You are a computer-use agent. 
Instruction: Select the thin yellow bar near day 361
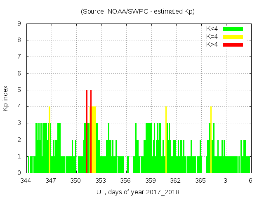[x=166, y=140]
